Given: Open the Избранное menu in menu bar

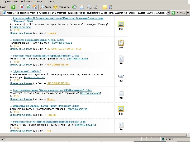Looking at the screenshot, I should (27, 2).
